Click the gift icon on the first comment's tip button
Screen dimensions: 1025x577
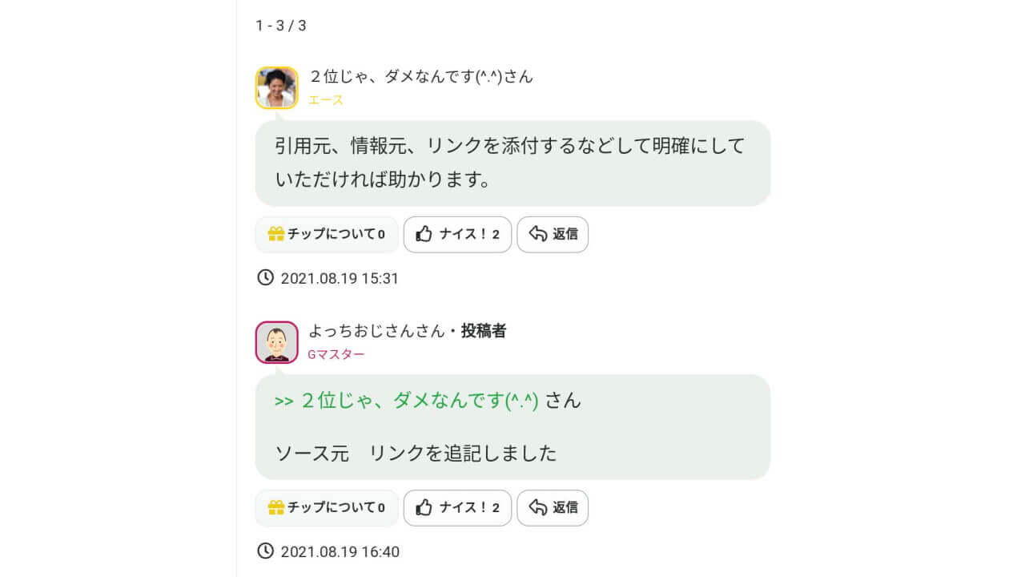click(276, 234)
